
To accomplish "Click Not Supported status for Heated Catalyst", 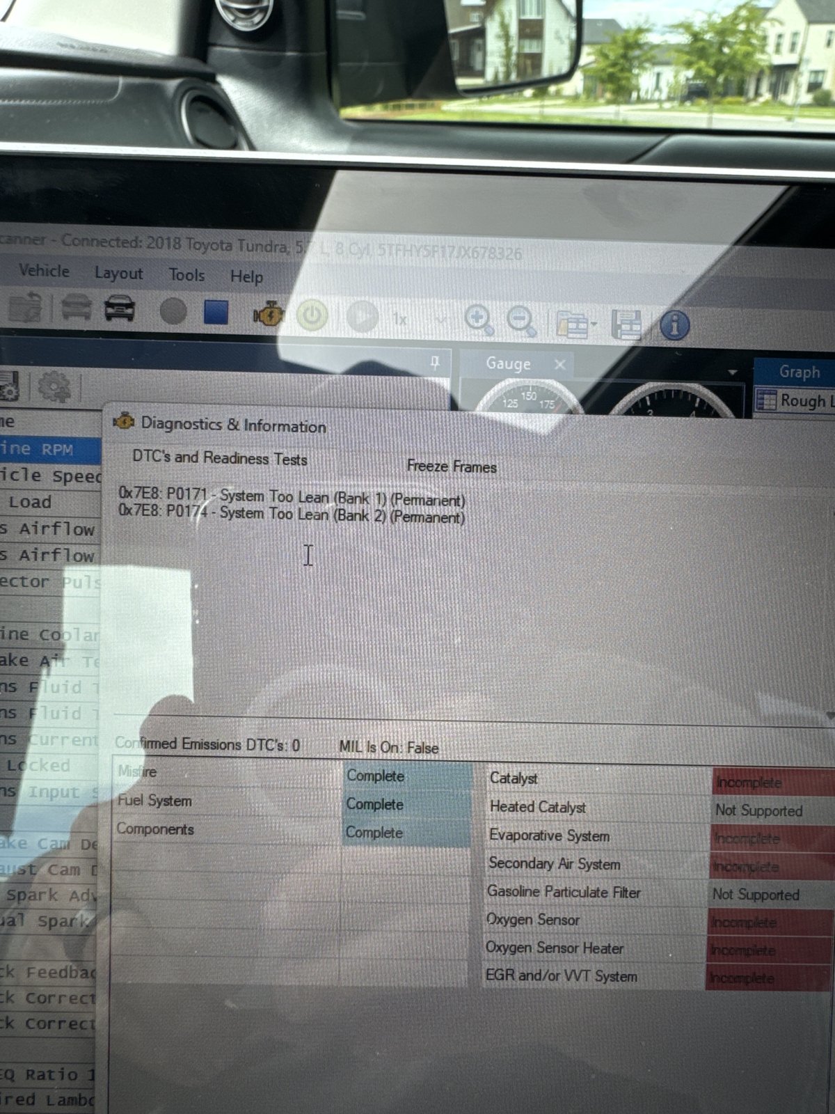I will coord(759,810).
